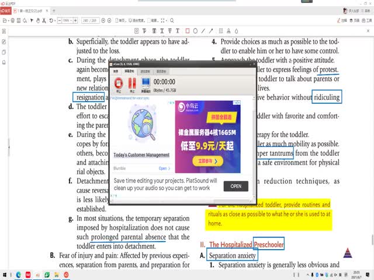Open the notification center on taskbar

coord(368,275)
